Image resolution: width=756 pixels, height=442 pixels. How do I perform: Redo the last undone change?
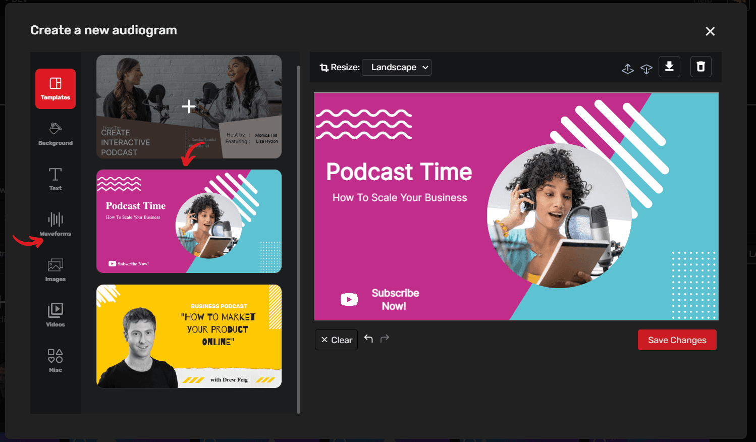tap(385, 339)
